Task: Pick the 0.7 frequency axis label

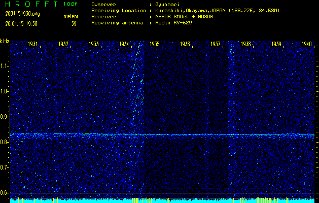Action: 5,167
